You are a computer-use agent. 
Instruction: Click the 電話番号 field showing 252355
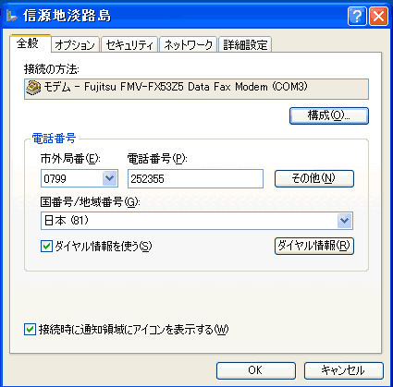(195, 178)
